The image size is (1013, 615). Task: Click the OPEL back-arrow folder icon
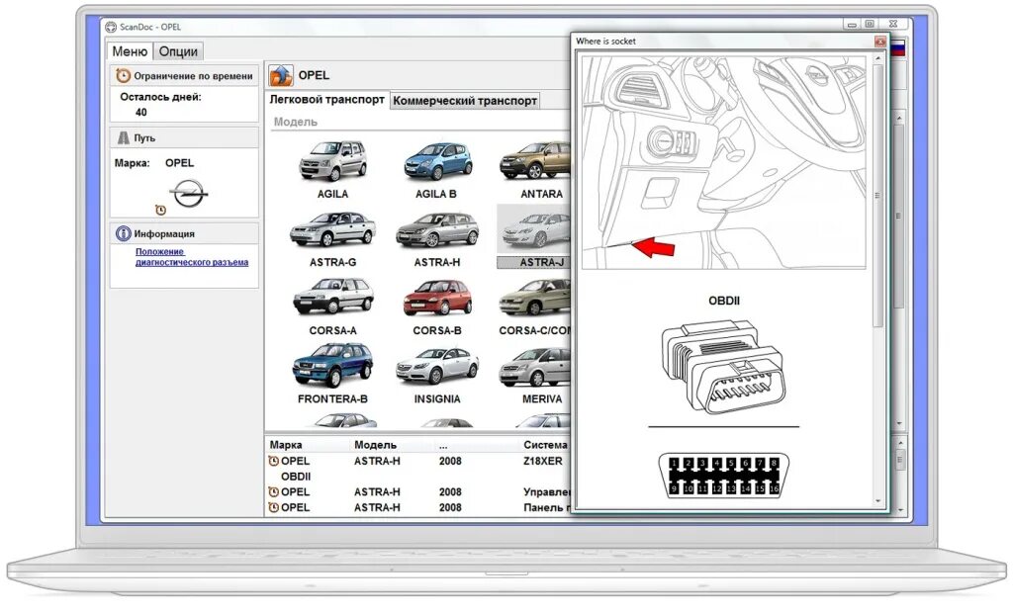281,75
